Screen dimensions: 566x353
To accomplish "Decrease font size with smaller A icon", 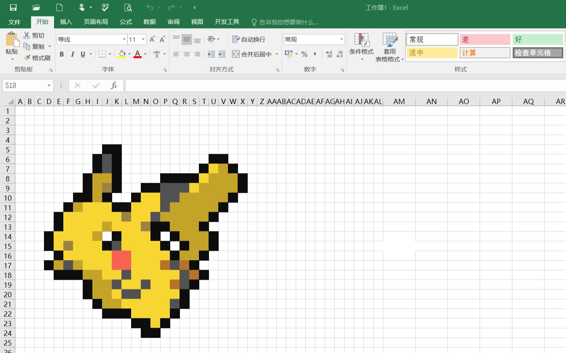I will [162, 39].
